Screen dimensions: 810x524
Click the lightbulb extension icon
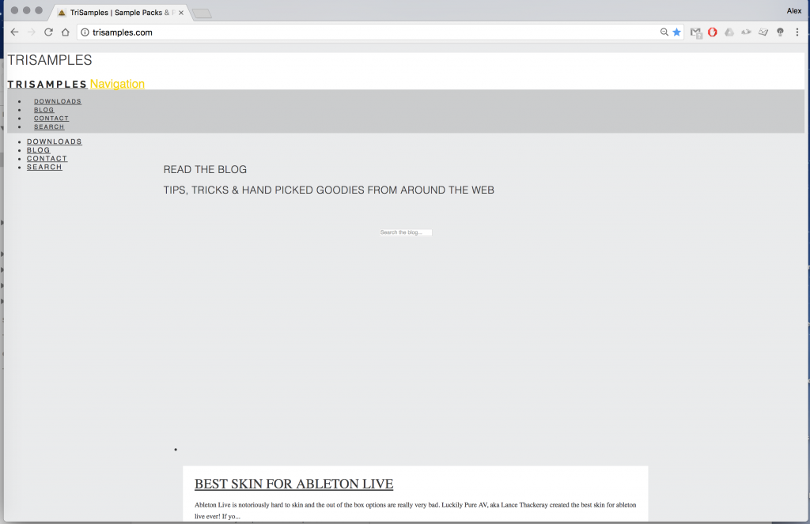coord(780,32)
